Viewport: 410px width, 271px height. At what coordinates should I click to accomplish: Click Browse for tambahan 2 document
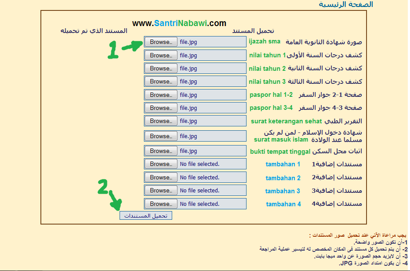pos(161,177)
